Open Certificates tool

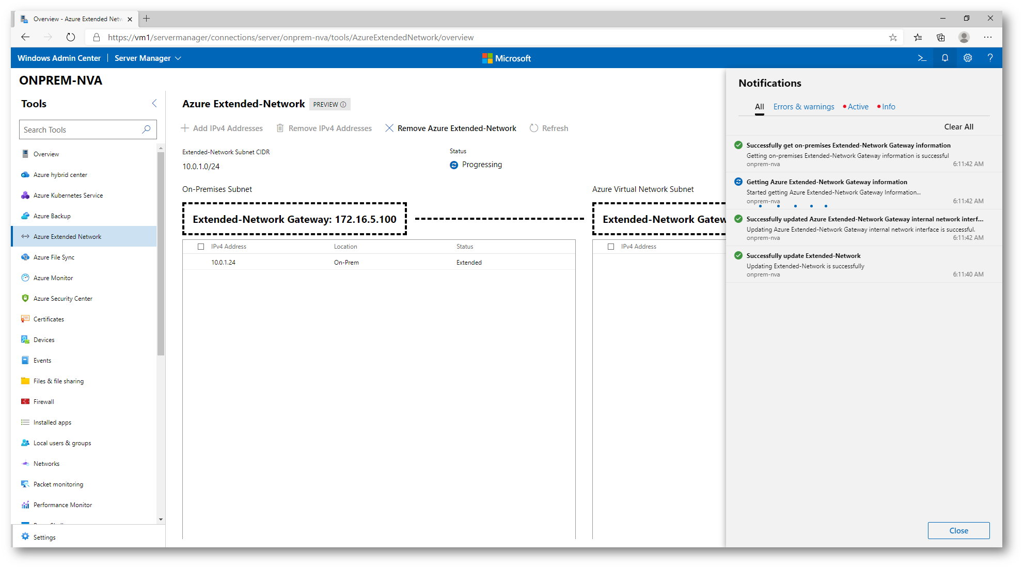[84, 319]
